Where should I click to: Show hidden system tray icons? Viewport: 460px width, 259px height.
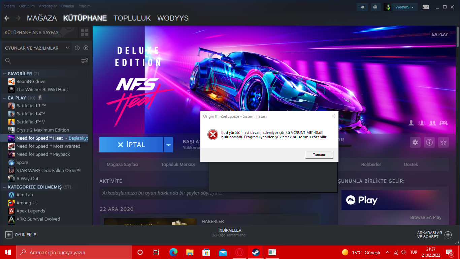pyautogui.click(x=387, y=252)
